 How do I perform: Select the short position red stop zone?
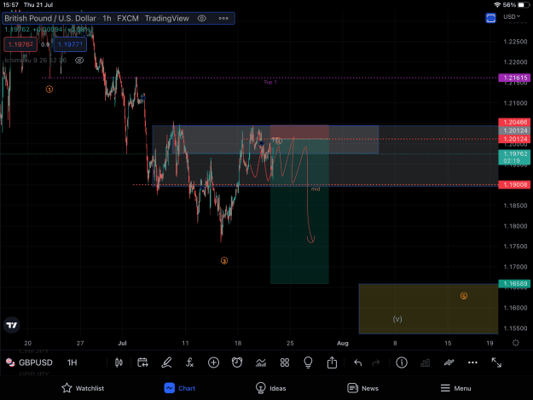click(299, 132)
